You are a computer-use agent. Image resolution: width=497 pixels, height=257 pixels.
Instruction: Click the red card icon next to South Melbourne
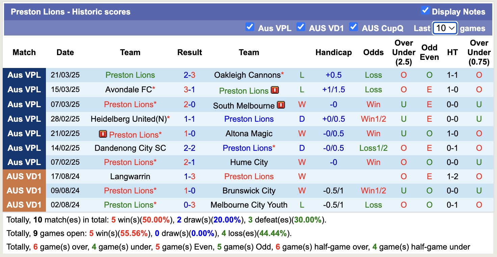coord(281,105)
